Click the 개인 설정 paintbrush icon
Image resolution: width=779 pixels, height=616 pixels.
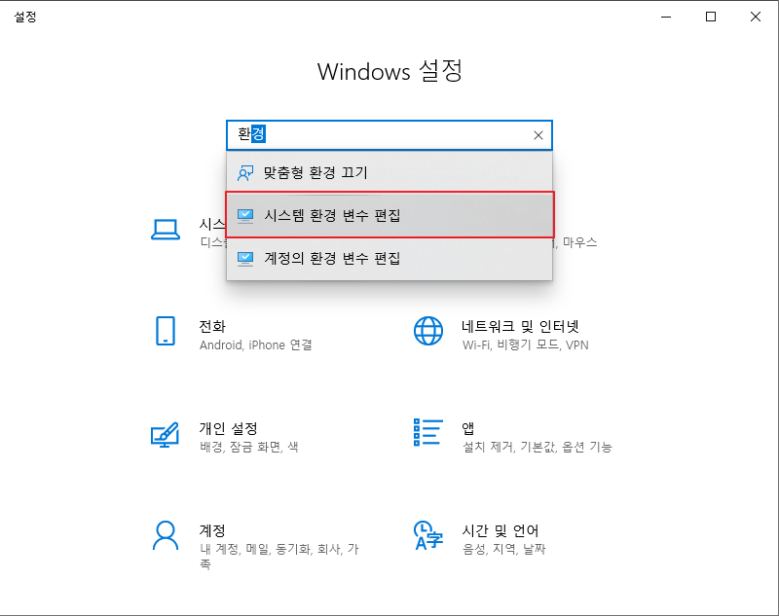point(165,433)
